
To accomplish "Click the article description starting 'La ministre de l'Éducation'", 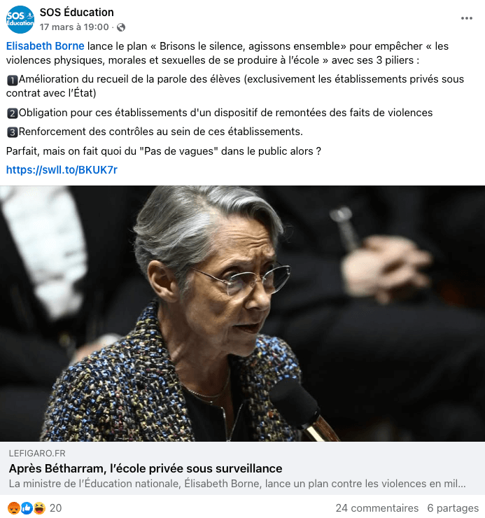I will point(237,484).
